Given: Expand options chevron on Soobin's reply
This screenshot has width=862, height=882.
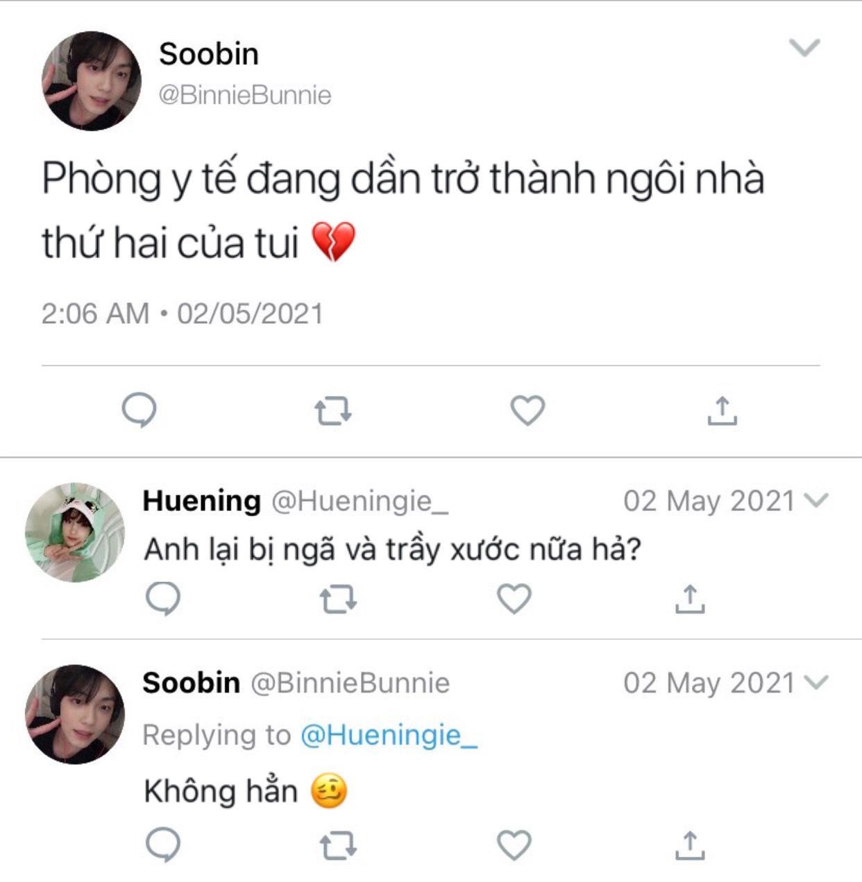Looking at the screenshot, I should (816, 682).
